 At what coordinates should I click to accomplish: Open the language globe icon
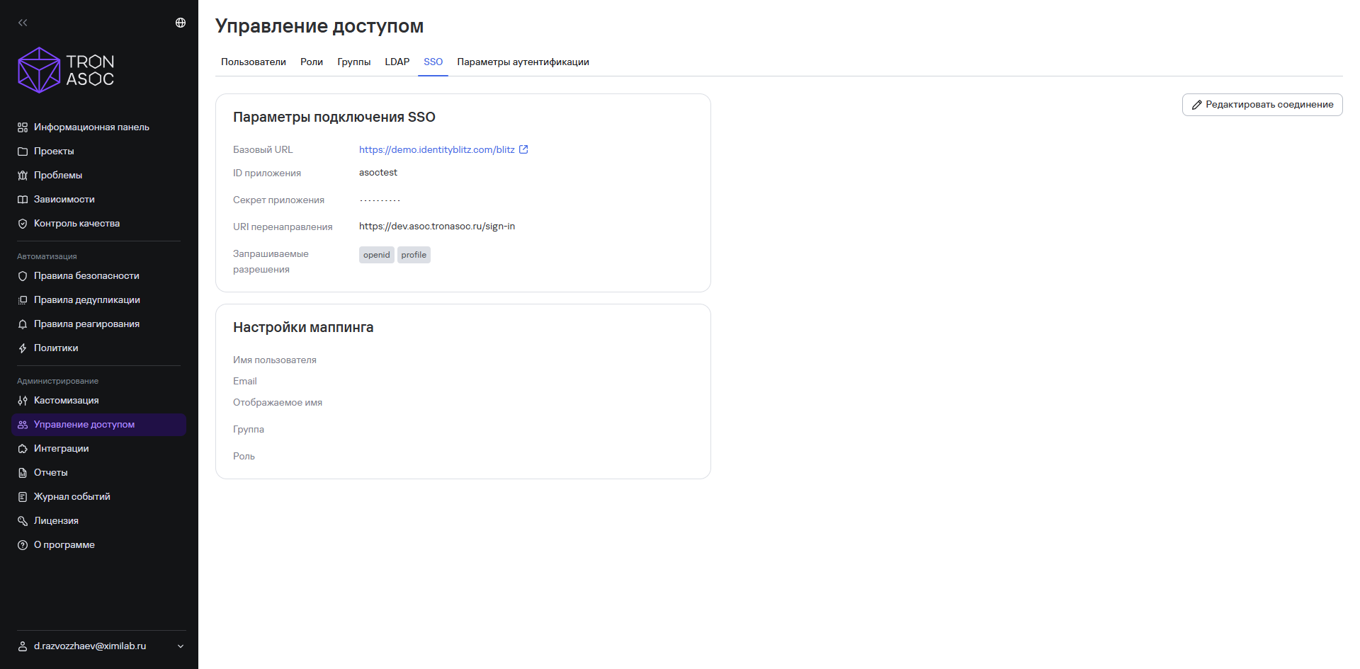pyautogui.click(x=181, y=23)
